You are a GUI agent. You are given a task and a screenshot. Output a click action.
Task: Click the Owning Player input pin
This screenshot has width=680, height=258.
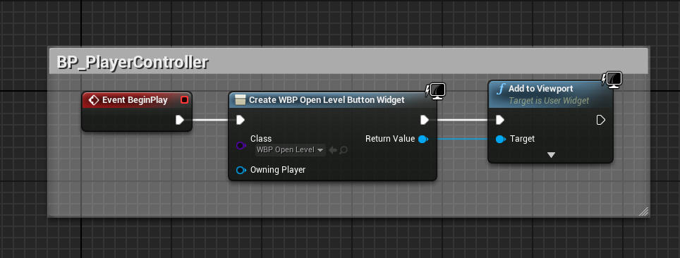(241, 170)
